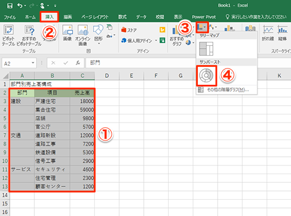
Task: Open the Quick Access Toolbar customize arrow
Action: tap(55, 6)
